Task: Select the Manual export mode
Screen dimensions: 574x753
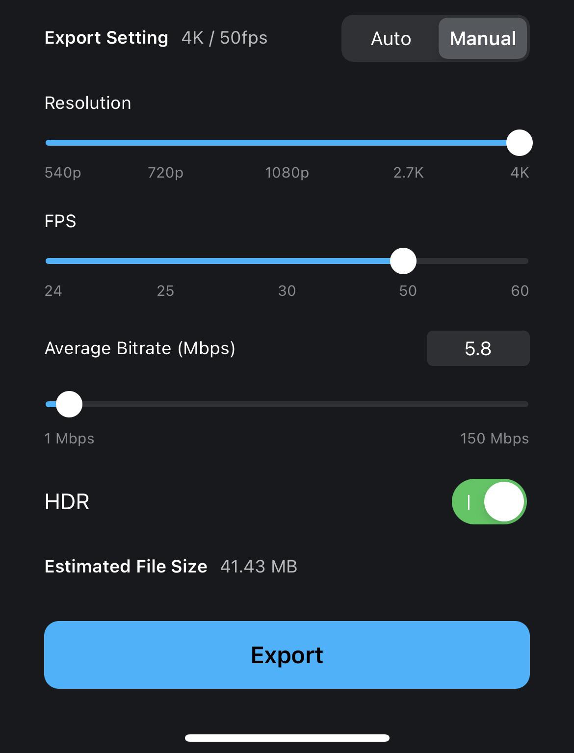Action: 483,38
